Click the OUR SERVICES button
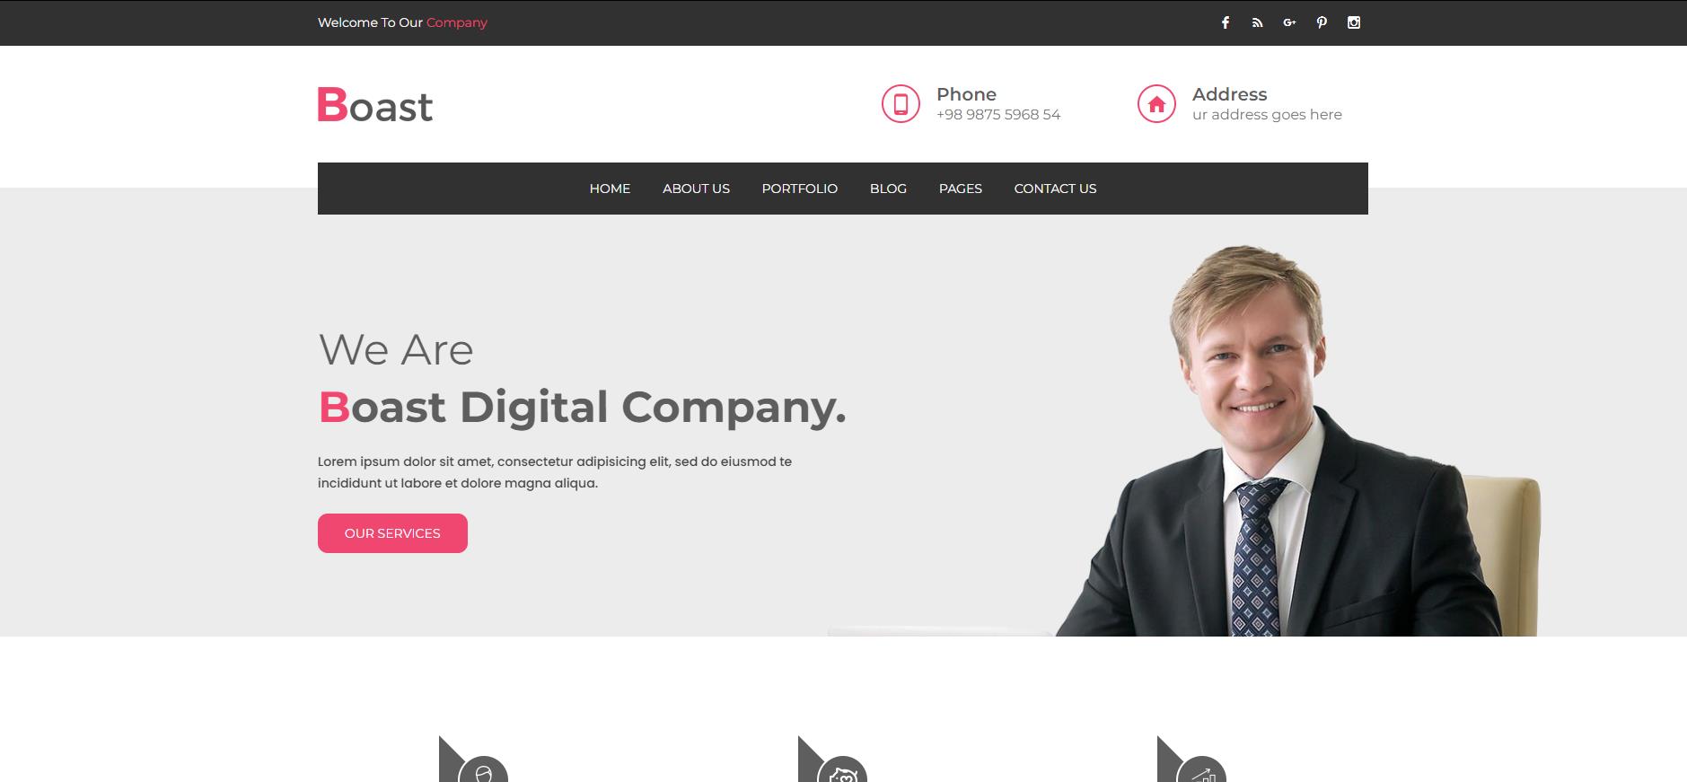Image resolution: width=1687 pixels, height=782 pixels. tap(392, 533)
